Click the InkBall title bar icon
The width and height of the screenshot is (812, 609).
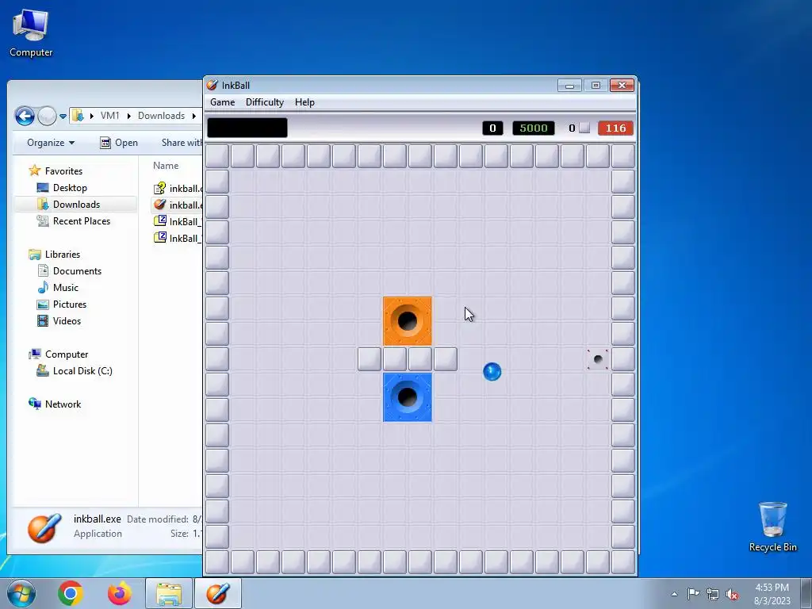(213, 86)
